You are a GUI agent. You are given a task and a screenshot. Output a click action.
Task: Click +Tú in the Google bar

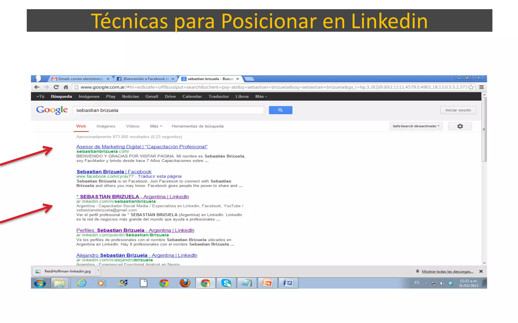click(40, 96)
